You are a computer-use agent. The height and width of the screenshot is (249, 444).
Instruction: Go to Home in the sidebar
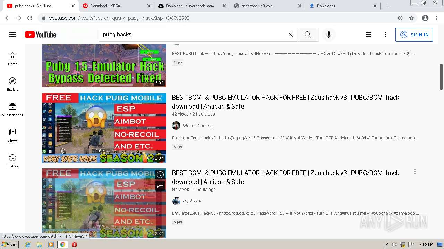pos(12,59)
